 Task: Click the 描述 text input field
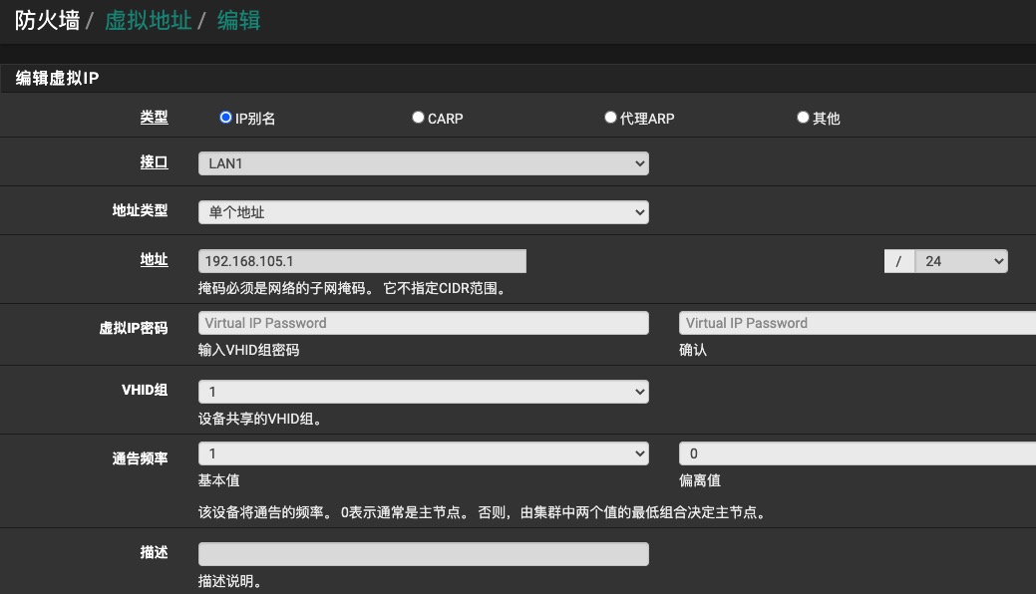[x=423, y=554]
